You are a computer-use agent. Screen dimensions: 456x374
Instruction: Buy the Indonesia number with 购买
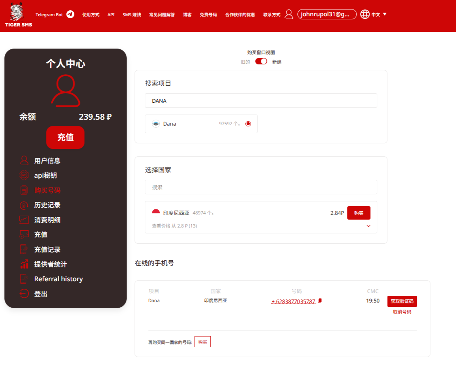click(x=359, y=213)
